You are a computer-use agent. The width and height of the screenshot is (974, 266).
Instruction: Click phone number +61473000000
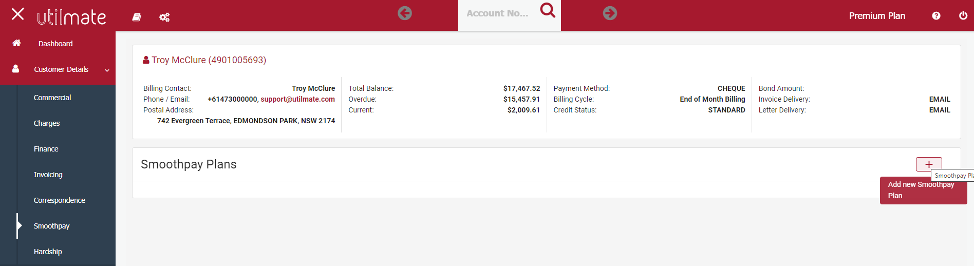(232, 99)
